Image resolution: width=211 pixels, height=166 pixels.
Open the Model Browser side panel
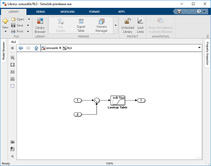(3, 51)
